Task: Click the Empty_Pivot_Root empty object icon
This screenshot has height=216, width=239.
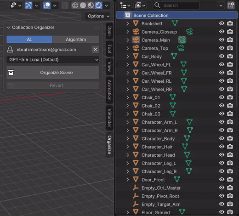Action: point(136,196)
